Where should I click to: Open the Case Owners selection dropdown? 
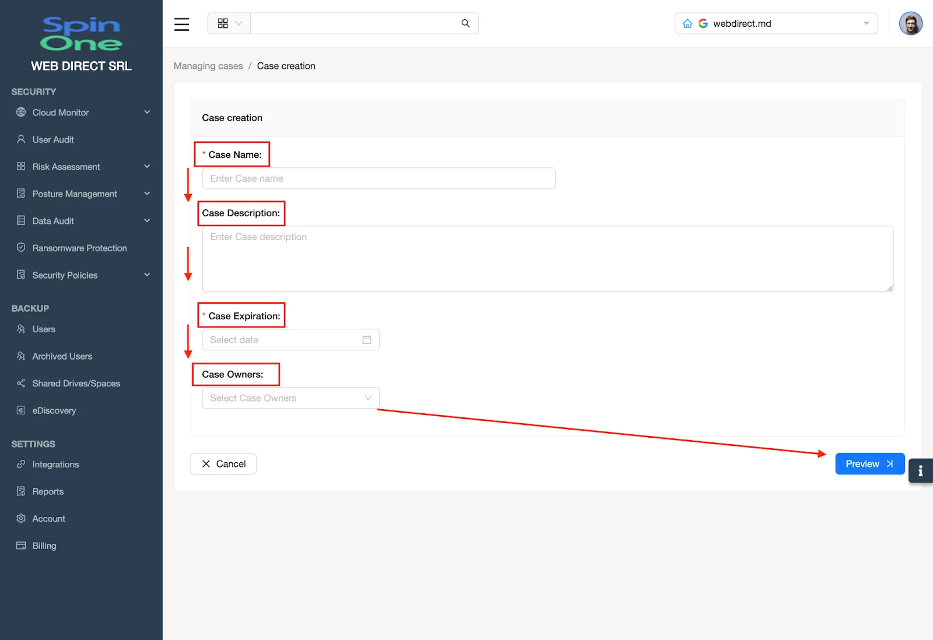(290, 398)
